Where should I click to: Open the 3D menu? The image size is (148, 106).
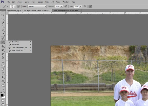53,2
